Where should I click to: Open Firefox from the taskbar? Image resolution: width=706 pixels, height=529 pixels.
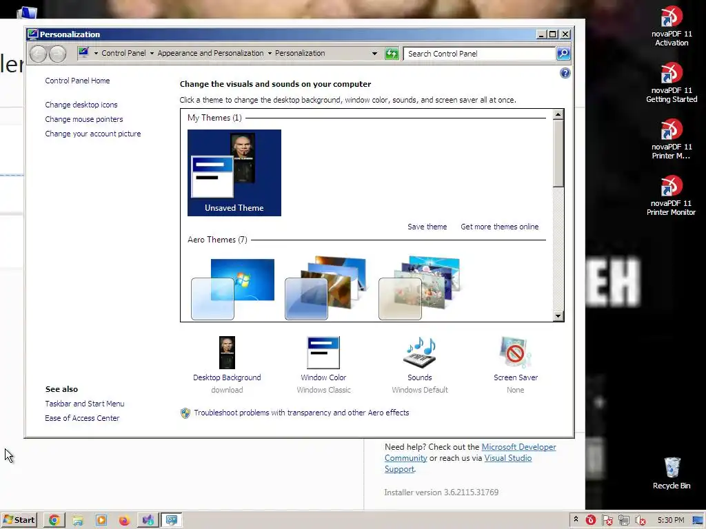click(124, 521)
